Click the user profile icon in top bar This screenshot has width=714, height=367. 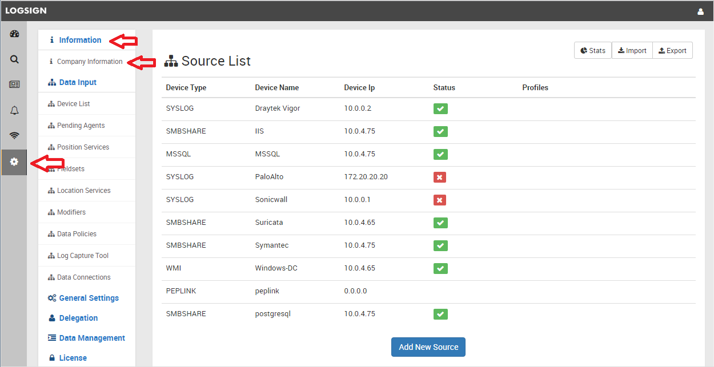[701, 11]
